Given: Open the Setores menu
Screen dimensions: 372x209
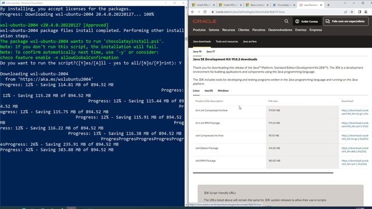Looking at the screenshot, I should [x=214, y=30].
